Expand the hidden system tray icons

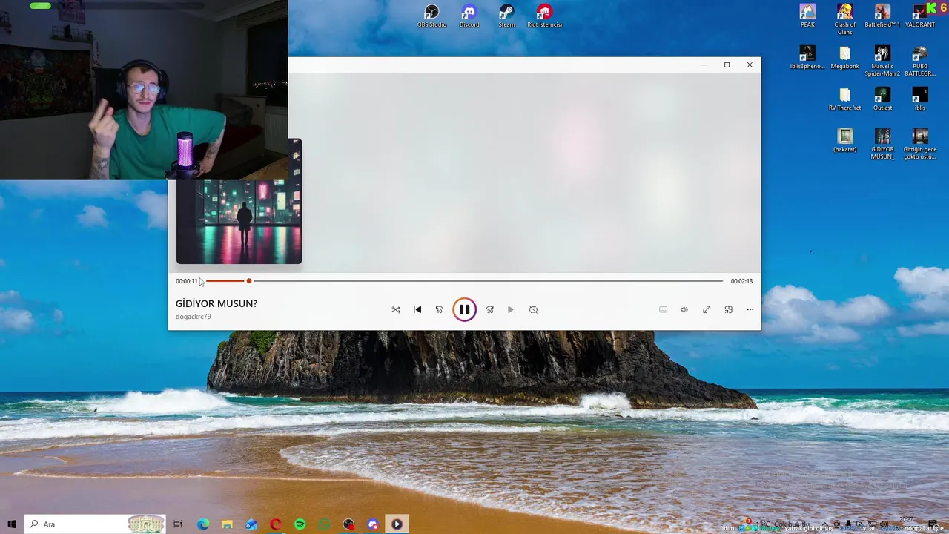[826, 524]
